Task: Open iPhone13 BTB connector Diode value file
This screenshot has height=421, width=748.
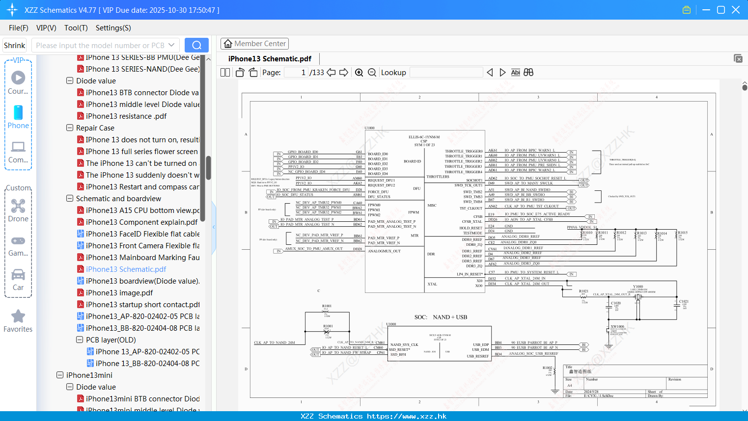Action: click(x=138, y=92)
